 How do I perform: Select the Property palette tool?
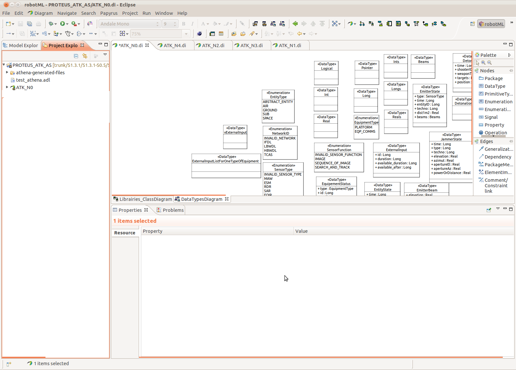(x=491, y=125)
